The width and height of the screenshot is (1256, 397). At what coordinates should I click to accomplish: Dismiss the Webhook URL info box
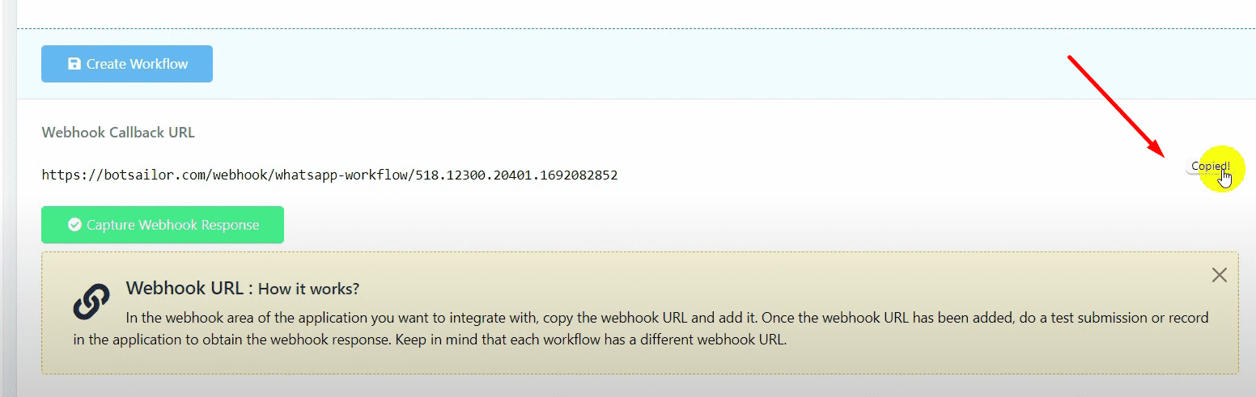click(1220, 275)
